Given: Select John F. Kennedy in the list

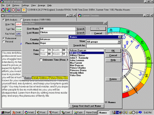Looking at the screenshot, I should point(87,58).
